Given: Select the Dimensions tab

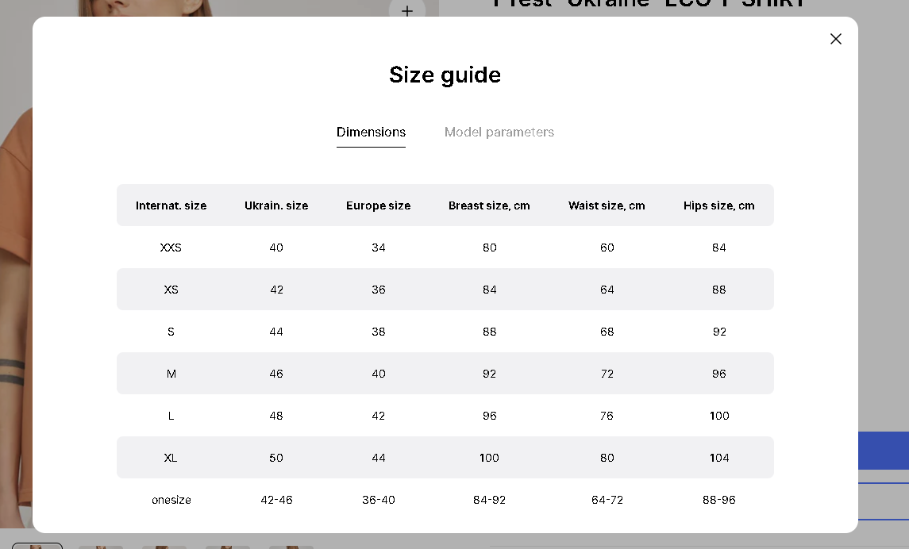Looking at the screenshot, I should [371, 132].
